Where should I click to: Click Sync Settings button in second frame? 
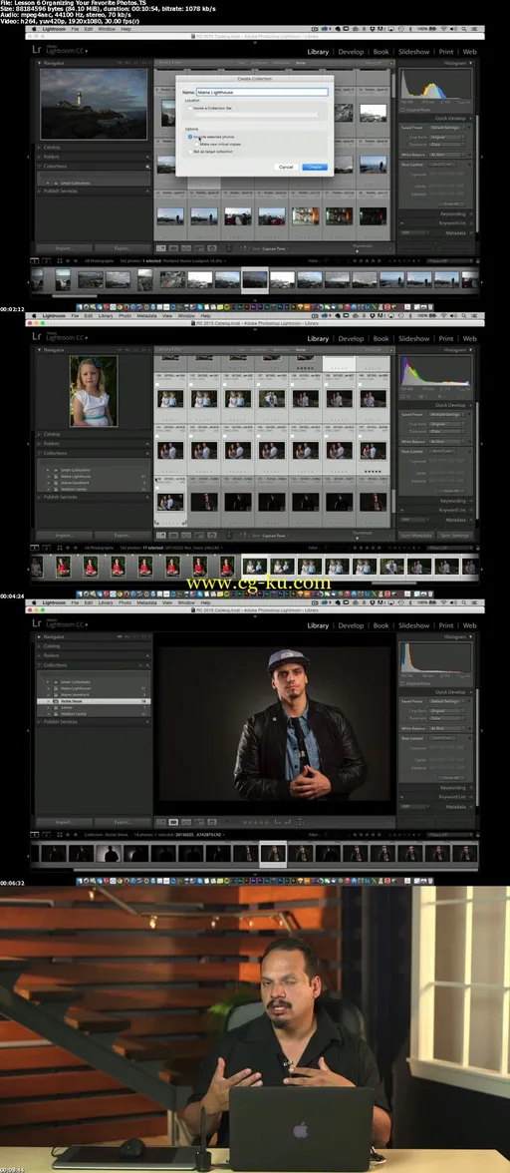click(x=455, y=535)
